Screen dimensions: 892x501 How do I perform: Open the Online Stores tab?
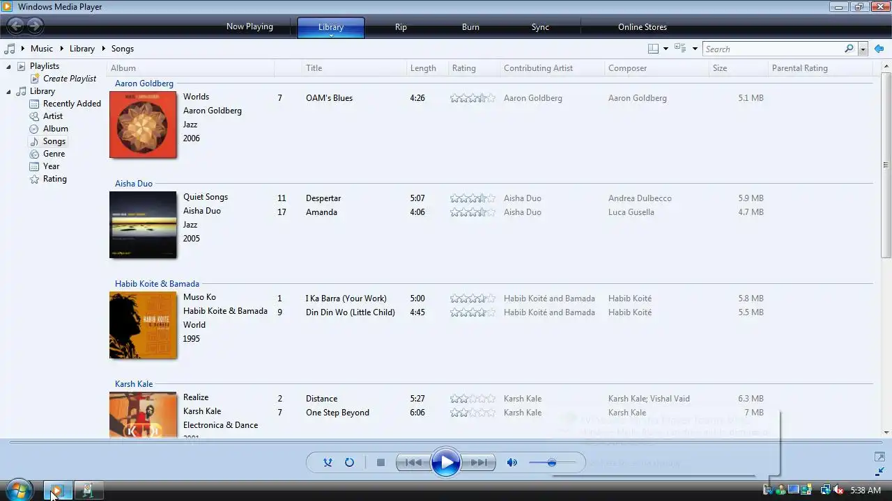click(x=643, y=27)
